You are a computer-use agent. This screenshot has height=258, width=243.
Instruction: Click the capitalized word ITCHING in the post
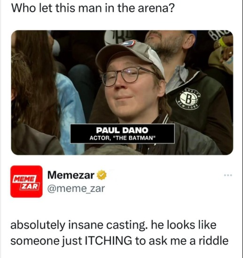tap(108, 241)
